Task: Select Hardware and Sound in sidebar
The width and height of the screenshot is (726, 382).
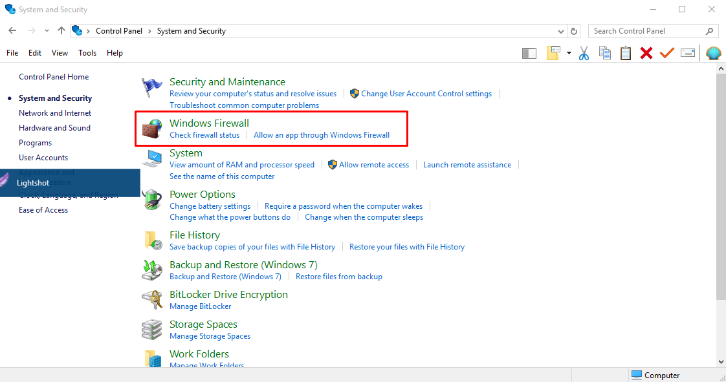Action: coord(54,127)
